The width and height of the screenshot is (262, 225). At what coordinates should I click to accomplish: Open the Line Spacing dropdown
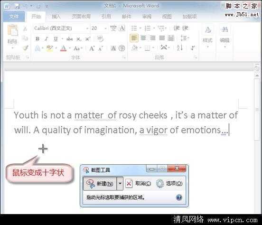(x=185, y=38)
